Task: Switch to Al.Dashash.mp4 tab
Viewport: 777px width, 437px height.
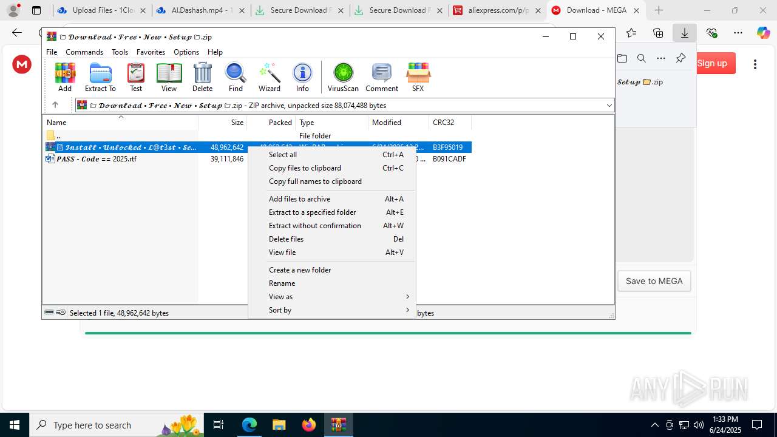Action: (200, 10)
